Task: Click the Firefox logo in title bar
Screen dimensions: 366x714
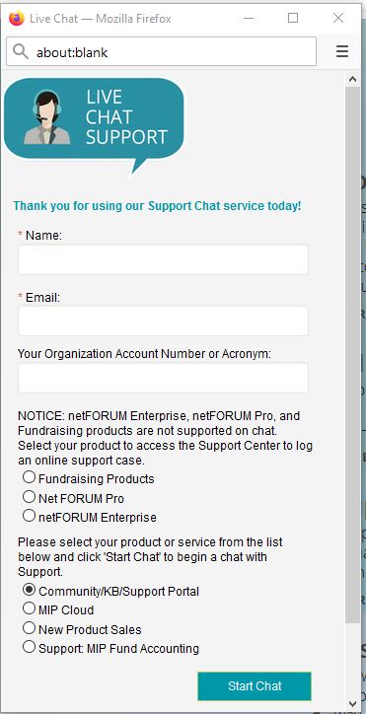Action: [x=17, y=18]
